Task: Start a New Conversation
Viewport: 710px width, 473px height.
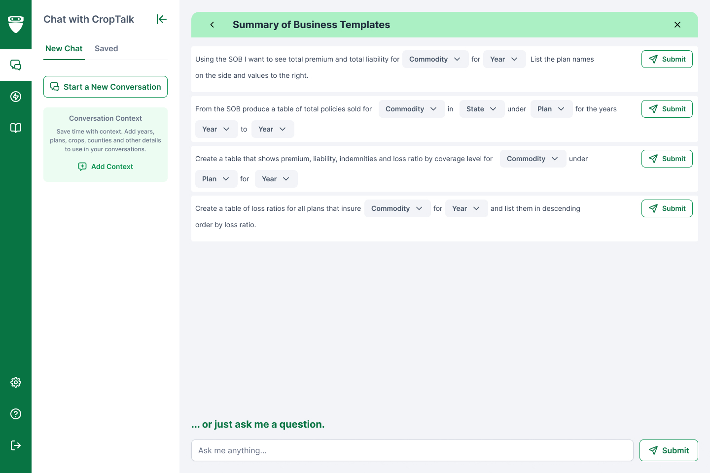Action: 106,87
